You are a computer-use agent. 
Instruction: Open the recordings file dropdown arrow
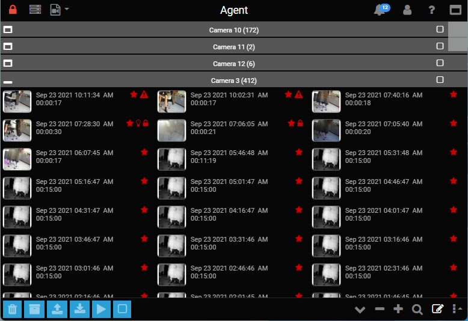67,10
